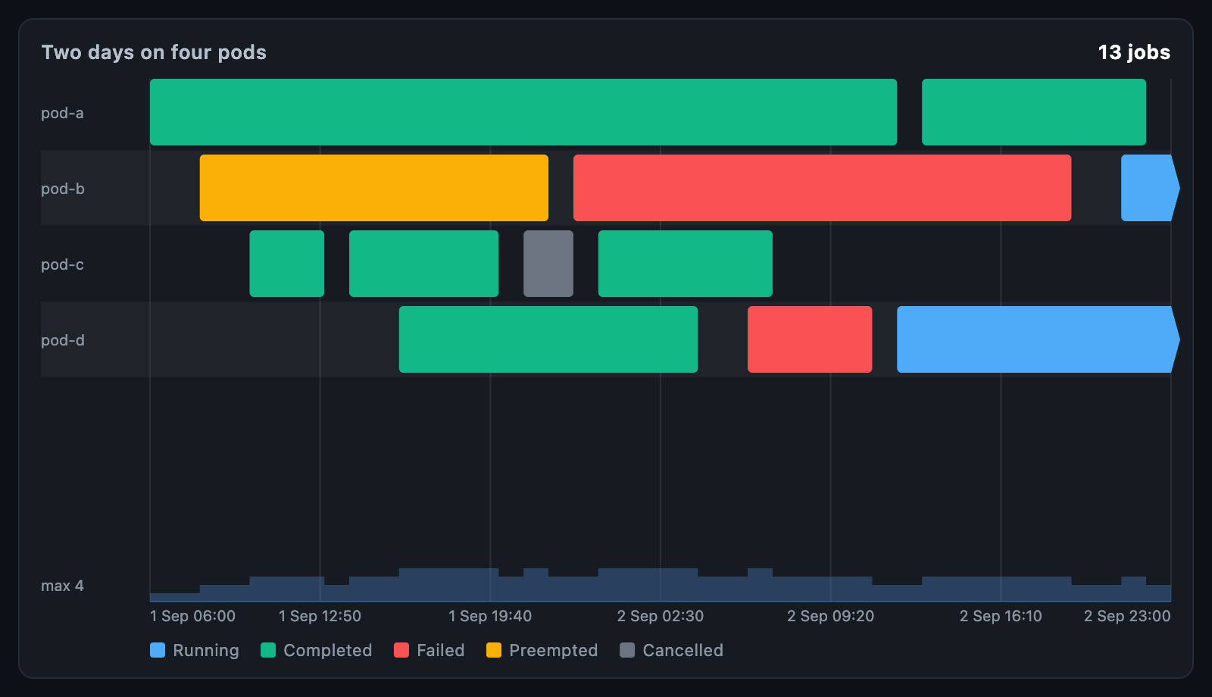The height and width of the screenshot is (697, 1212).
Task: Click the grey cancelled job on pod-c
Action: 548,264
